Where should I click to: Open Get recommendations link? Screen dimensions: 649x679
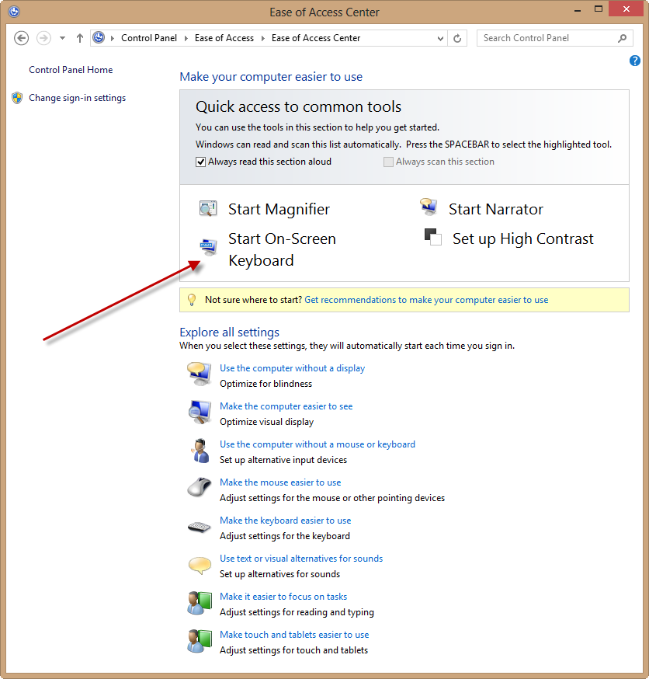(x=426, y=300)
